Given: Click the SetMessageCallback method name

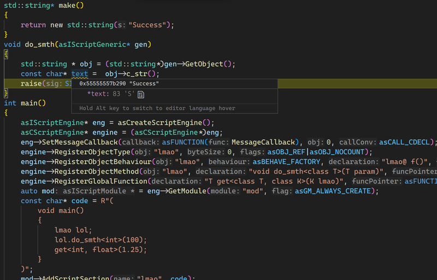Looking at the screenshot, I should tap(80, 142).
